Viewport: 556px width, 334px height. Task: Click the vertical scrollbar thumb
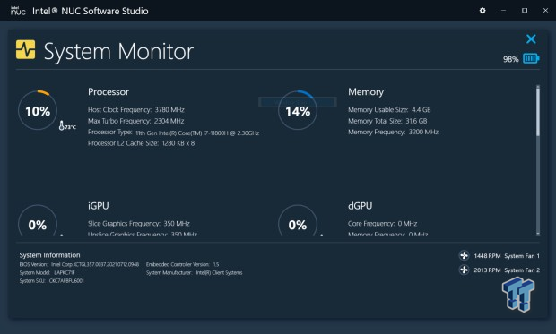point(538,111)
